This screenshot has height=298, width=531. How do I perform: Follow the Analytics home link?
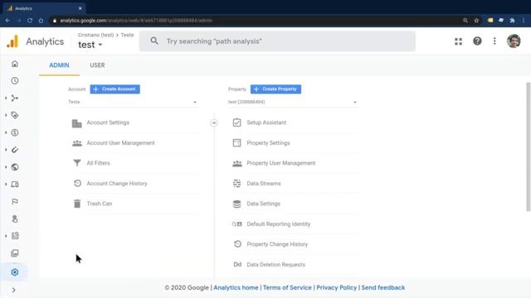click(x=236, y=287)
